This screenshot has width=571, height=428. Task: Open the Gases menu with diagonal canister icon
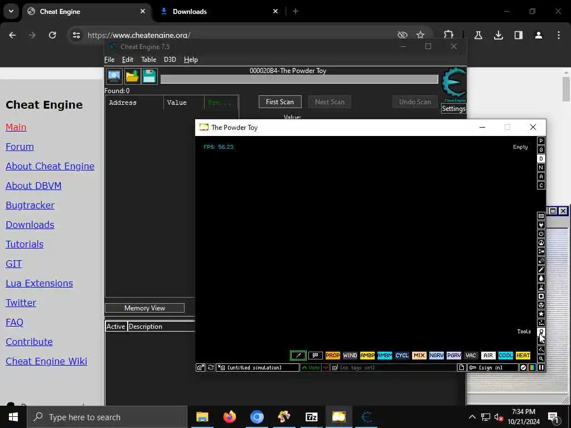tap(541, 269)
